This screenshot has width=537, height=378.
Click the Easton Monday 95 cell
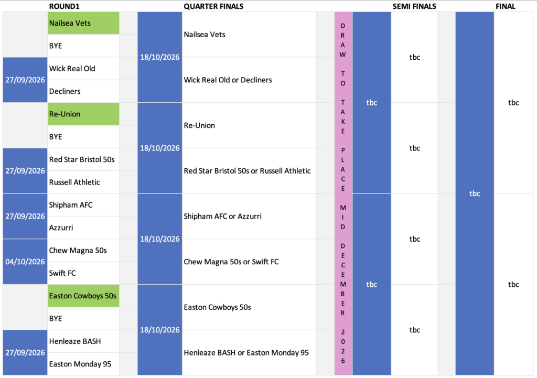[83, 364]
